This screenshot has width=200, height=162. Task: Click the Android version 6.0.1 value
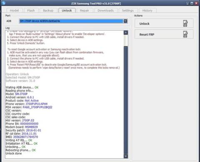(30, 97)
